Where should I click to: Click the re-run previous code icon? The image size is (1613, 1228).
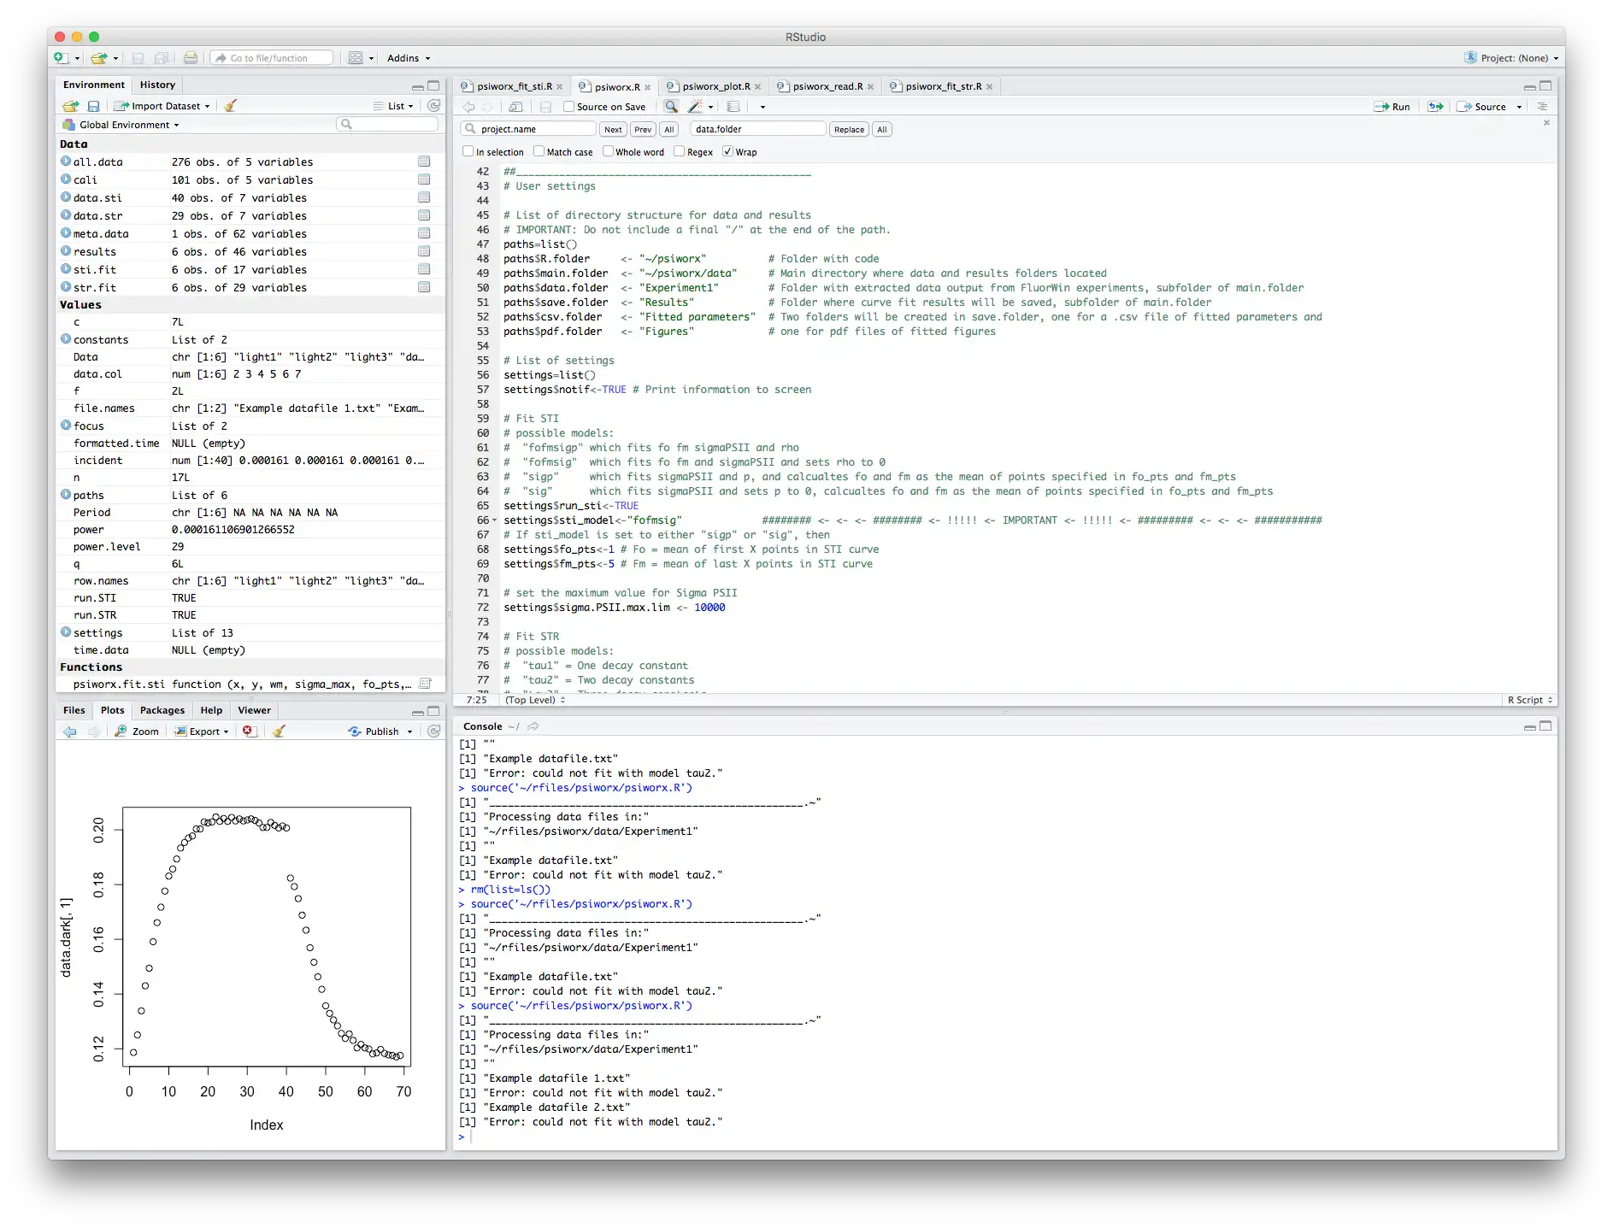(1436, 107)
